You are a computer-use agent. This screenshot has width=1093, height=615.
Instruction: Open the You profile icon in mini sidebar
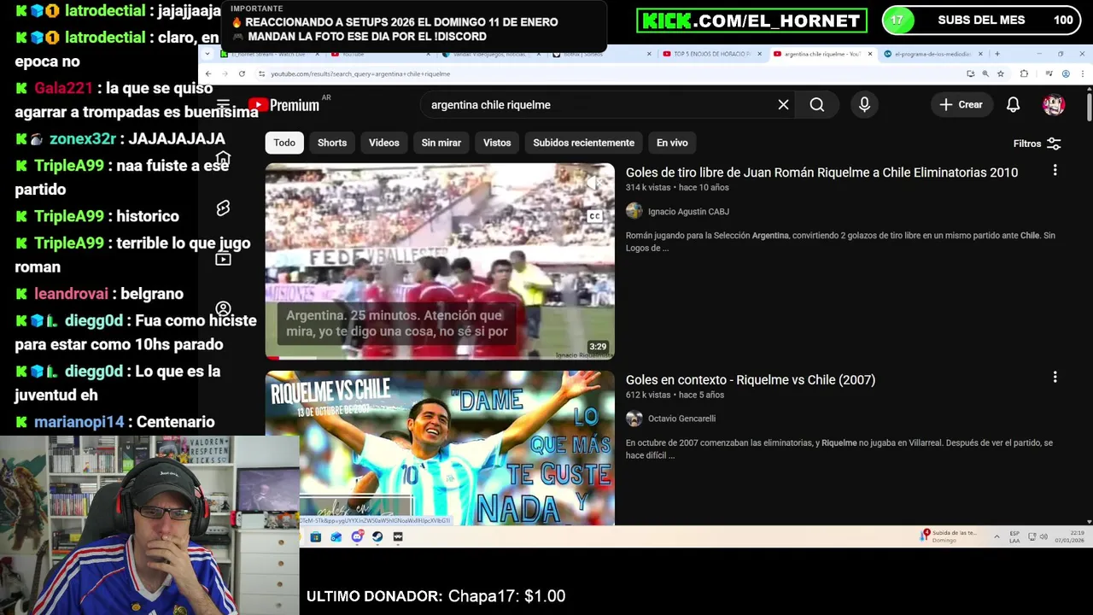[223, 308]
